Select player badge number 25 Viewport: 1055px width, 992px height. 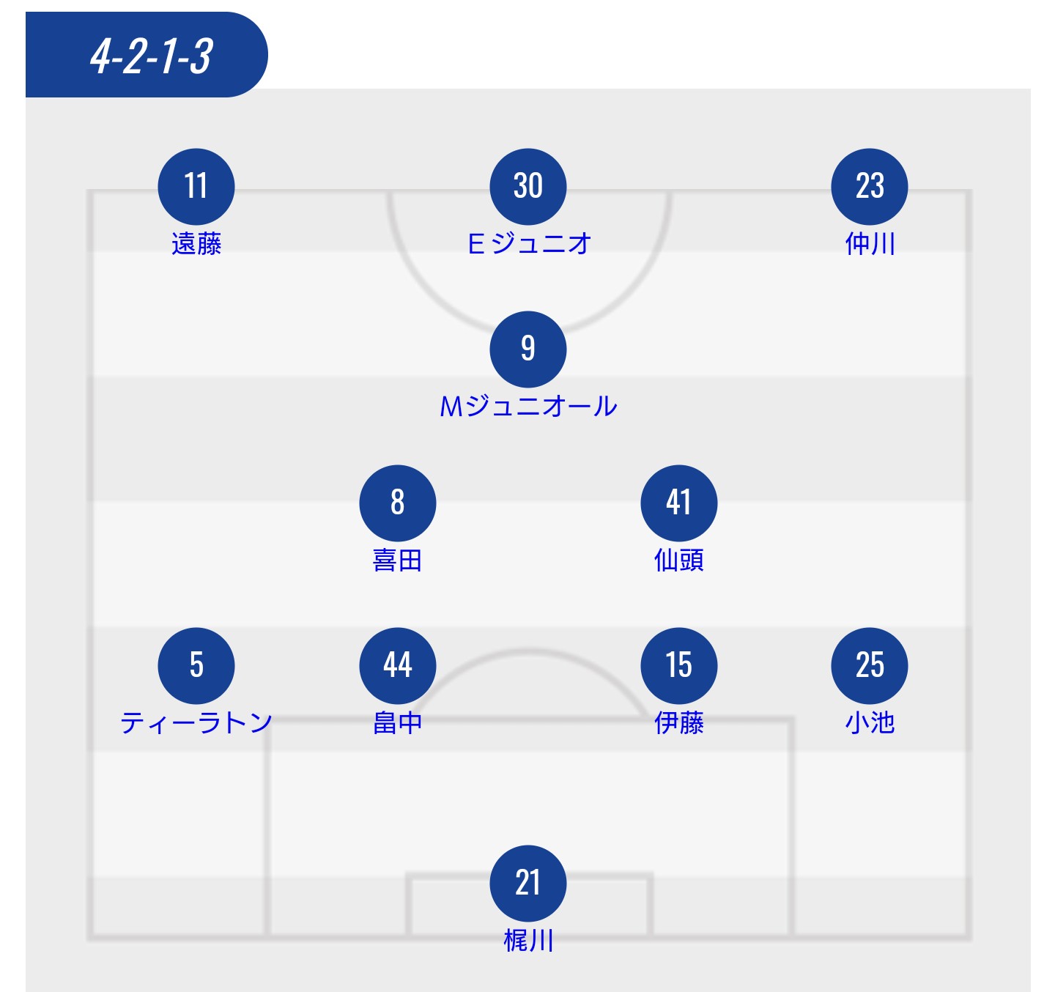point(869,665)
